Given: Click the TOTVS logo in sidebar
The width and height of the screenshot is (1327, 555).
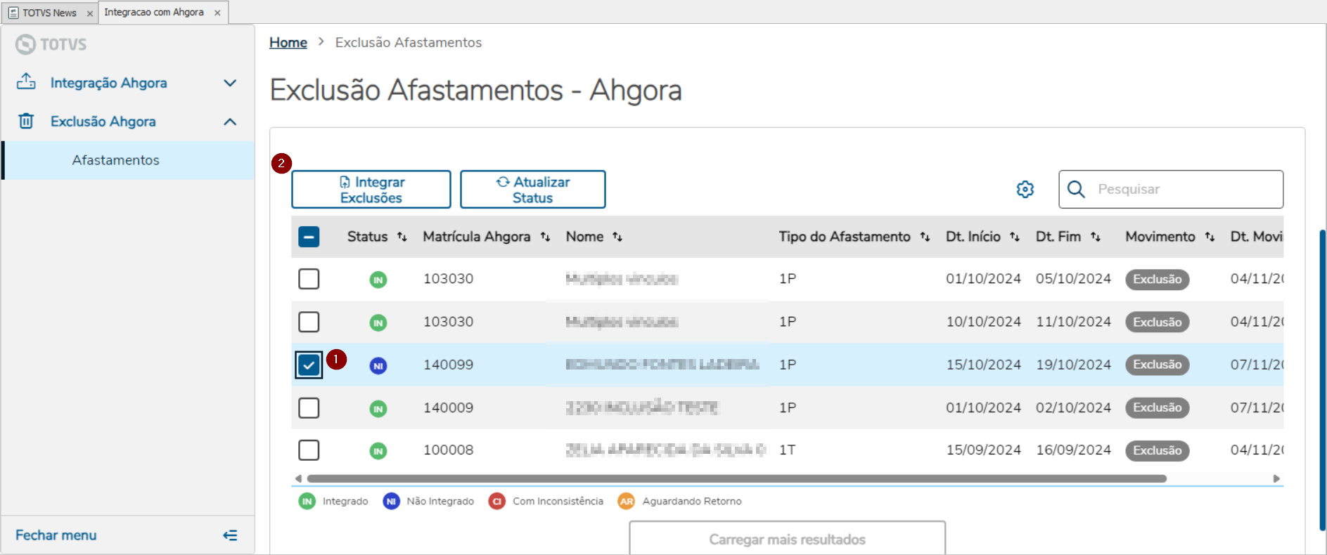Looking at the screenshot, I should click(51, 44).
